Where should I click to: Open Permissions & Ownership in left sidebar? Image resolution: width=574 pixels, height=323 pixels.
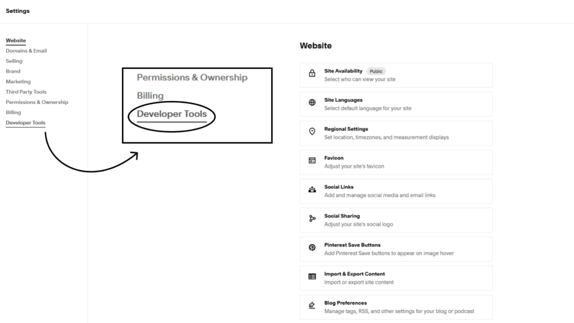coord(37,102)
